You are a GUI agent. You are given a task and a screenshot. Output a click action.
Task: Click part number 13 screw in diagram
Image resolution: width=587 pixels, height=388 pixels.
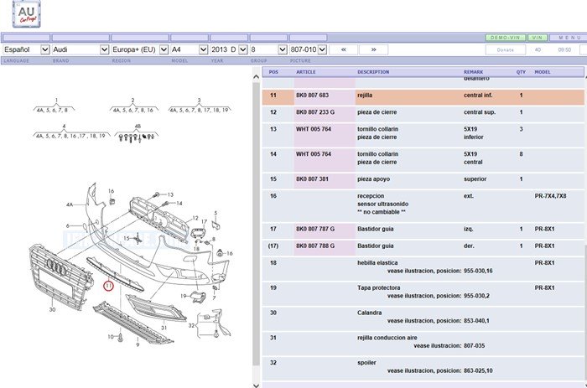(x=170, y=194)
